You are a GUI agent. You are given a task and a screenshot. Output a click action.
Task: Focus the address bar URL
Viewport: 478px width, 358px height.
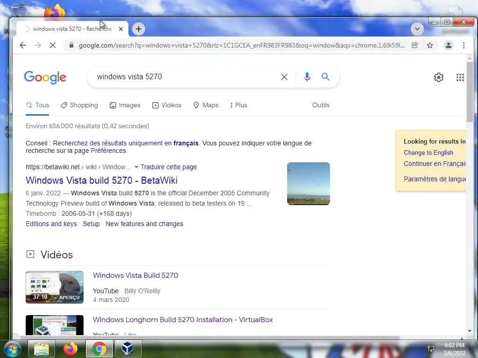[x=241, y=45]
